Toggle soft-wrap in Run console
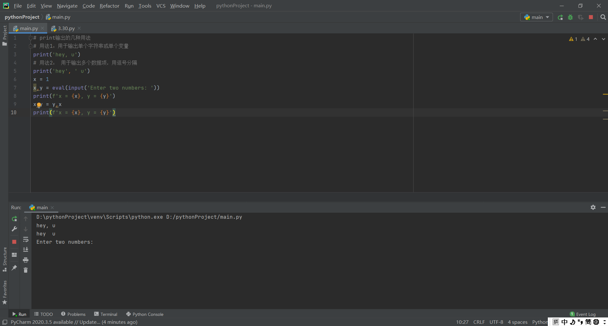 26,239
